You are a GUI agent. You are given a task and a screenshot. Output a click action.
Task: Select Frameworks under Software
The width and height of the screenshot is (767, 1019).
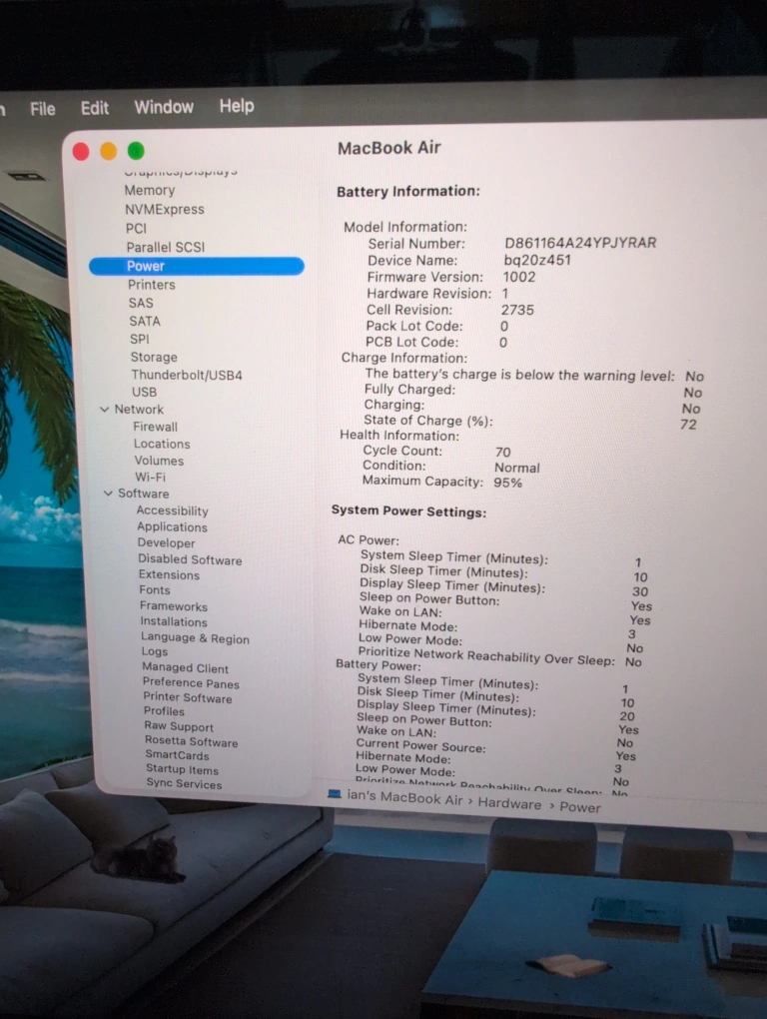pos(174,606)
